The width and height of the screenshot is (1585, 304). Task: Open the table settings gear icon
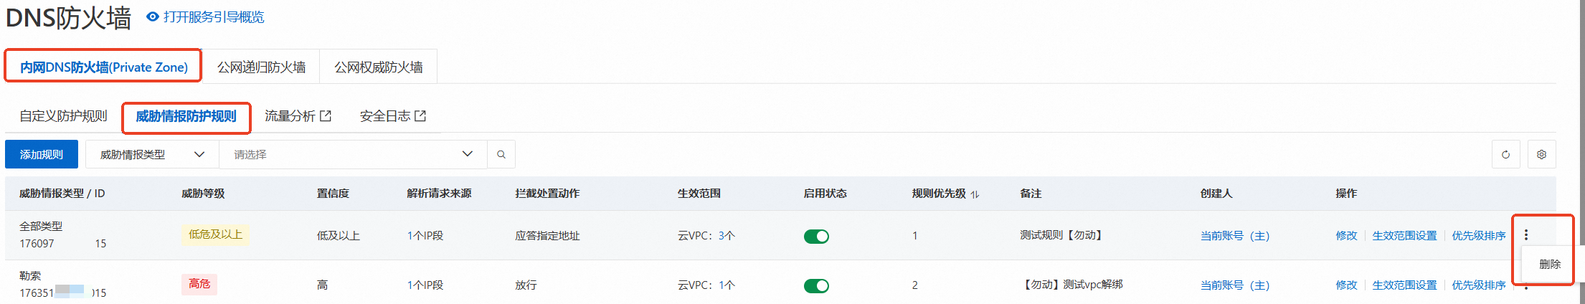(x=1541, y=154)
